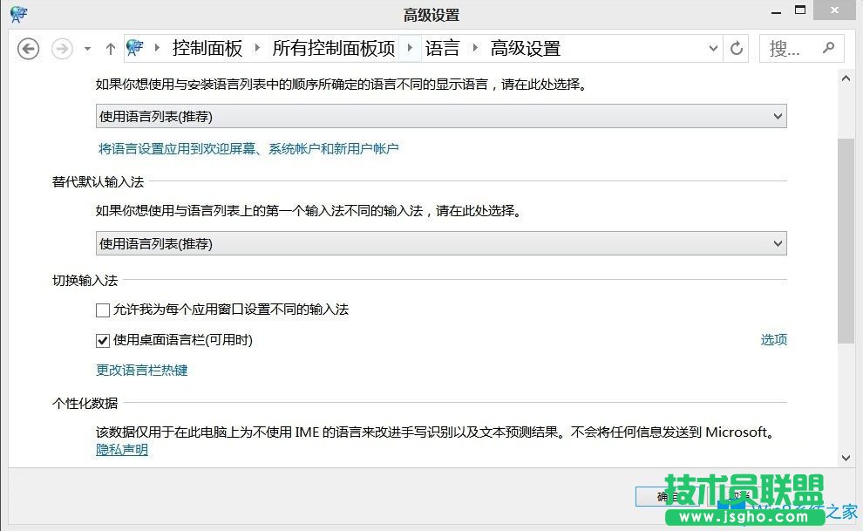The width and height of the screenshot is (863, 531).
Task: Open 更改语言栏热键 settings
Action: pyautogui.click(x=141, y=370)
